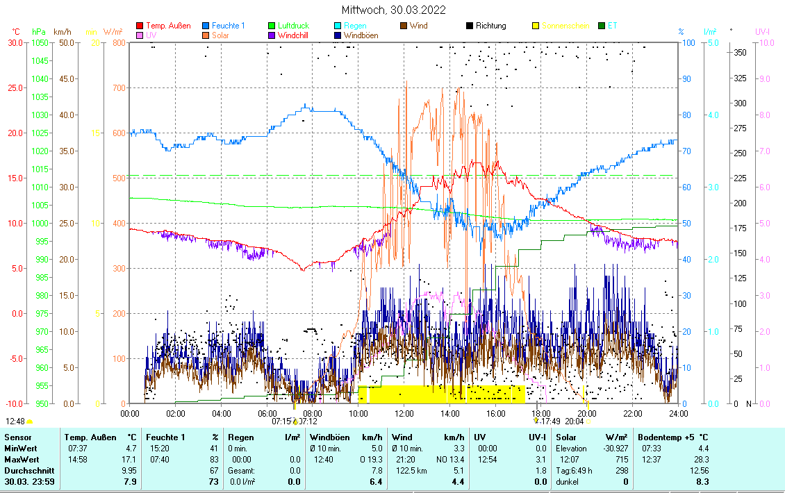785x493 pixels.
Task: Click the purple Windchill legend square
Action: 272,35
